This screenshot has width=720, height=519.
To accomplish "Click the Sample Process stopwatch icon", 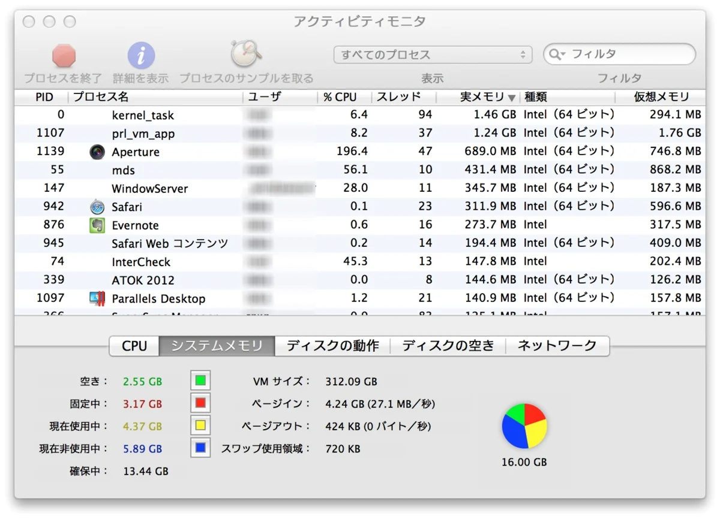I will (247, 55).
